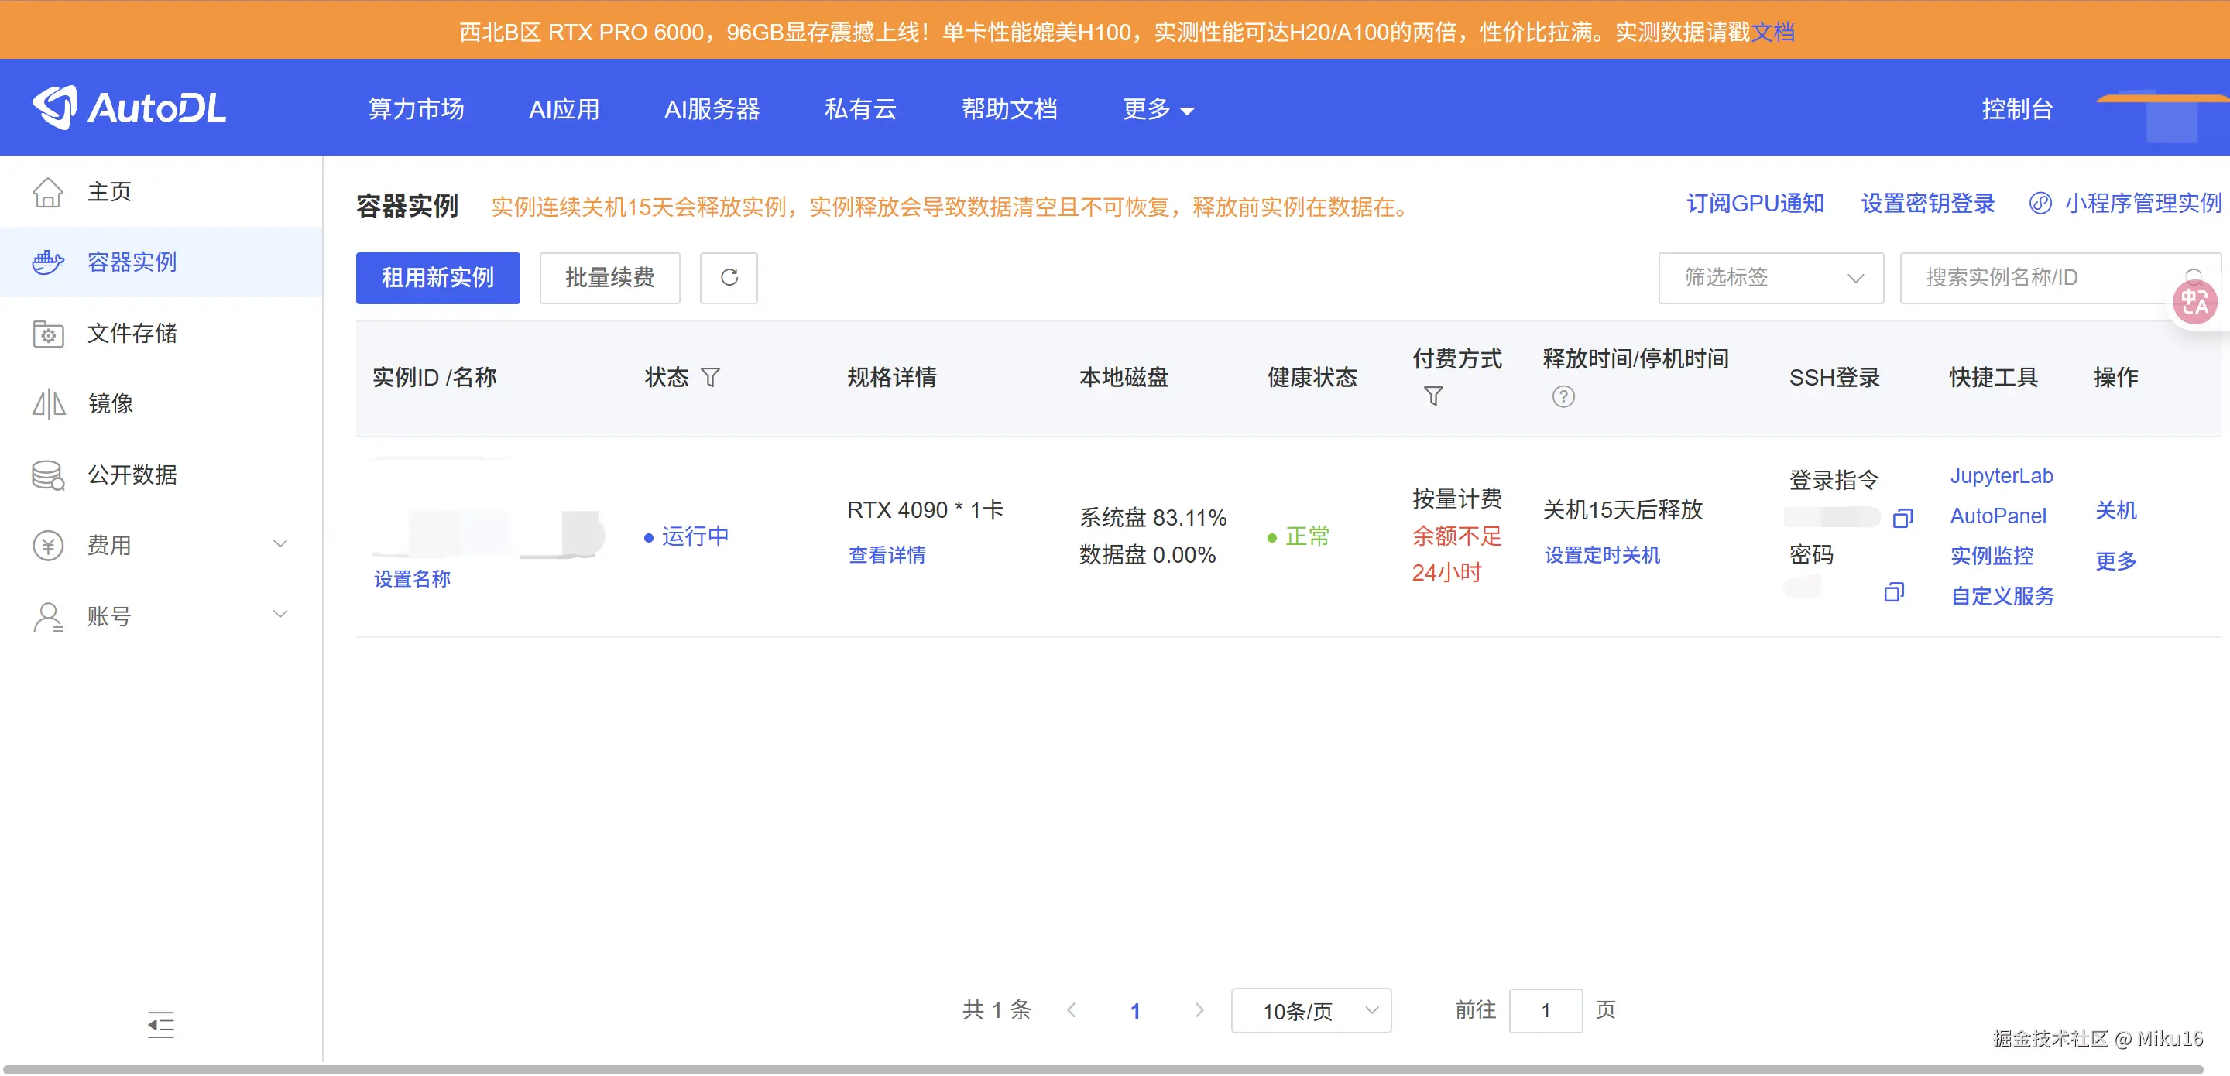Show the 释放时间 help tooltip icon

1563,396
